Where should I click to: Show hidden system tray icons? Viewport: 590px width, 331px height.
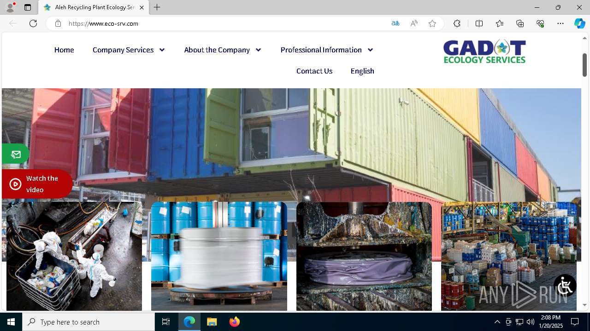[497, 322]
